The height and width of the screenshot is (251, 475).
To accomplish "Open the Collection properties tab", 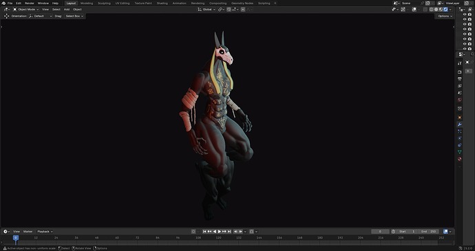I will [460, 109].
